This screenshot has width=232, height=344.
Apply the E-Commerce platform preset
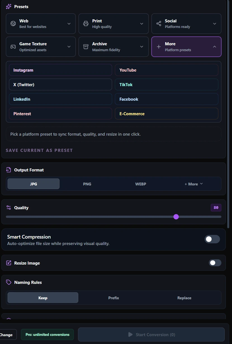tap(167, 114)
